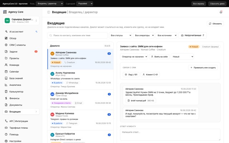229x143 pixels.
Task: Click the Agency Core grid logo icon
Action: pos(5,12)
